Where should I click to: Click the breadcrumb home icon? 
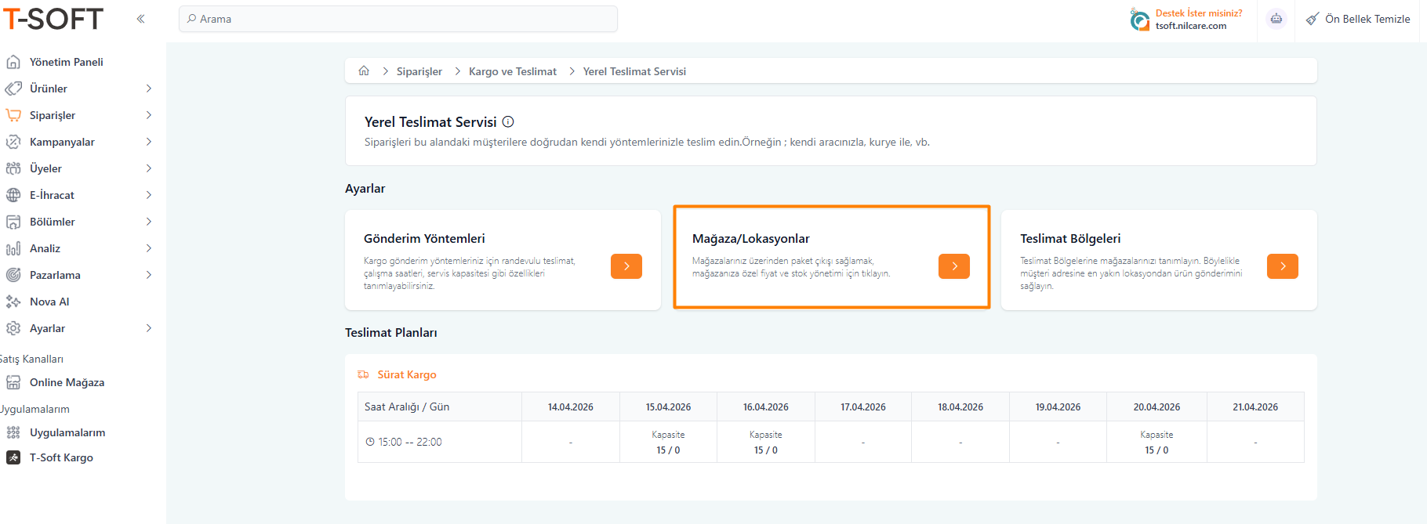[364, 70]
